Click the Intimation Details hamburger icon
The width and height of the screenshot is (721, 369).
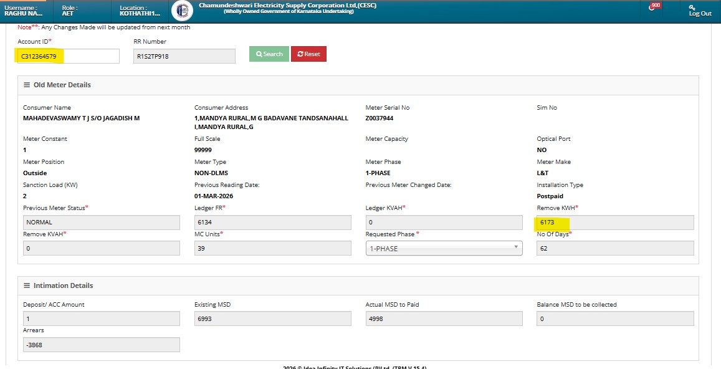pos(27,285)
